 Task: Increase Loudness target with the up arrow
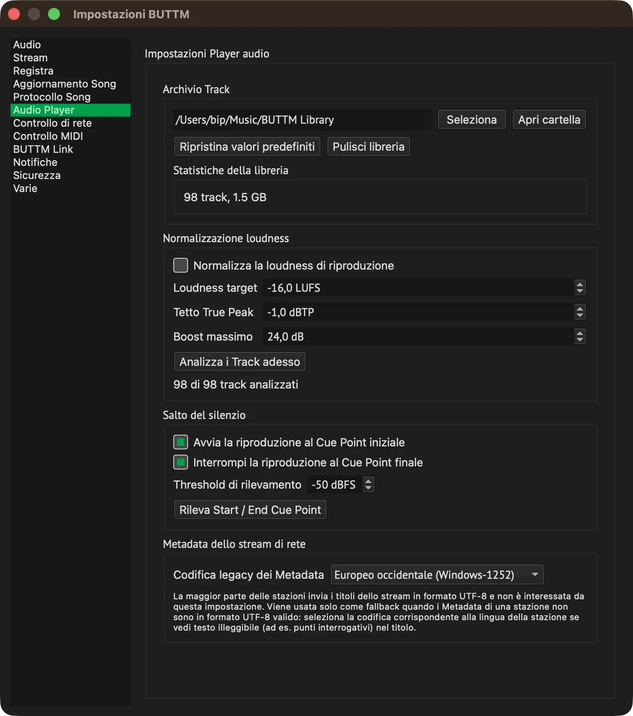(579, 284)
